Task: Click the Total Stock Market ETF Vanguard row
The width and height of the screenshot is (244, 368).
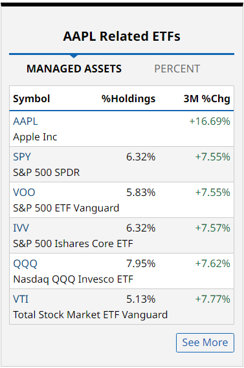Action: point(122,307)
